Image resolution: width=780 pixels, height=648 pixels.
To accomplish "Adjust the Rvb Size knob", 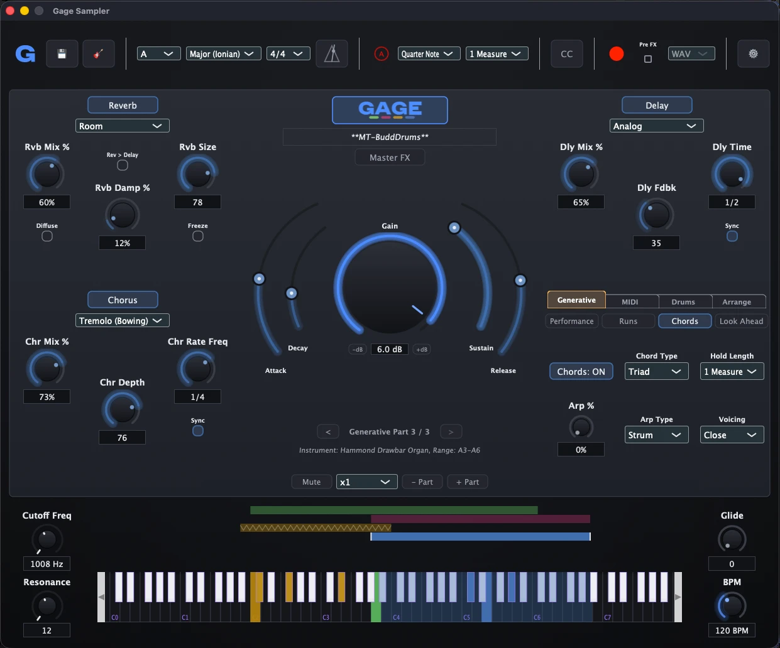I will tap(197, 174).
